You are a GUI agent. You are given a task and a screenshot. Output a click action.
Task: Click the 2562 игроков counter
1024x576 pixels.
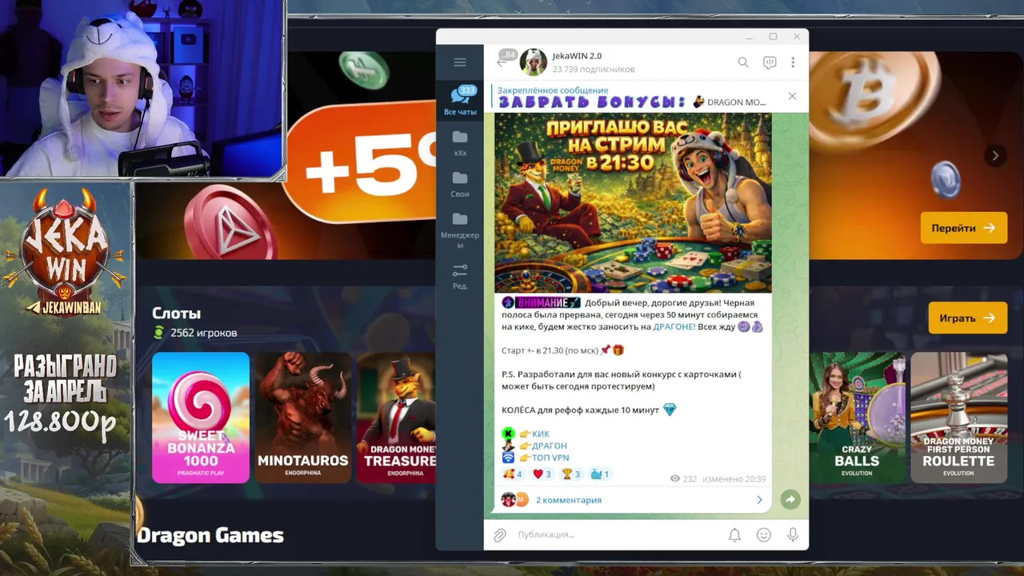pos(203,333)
